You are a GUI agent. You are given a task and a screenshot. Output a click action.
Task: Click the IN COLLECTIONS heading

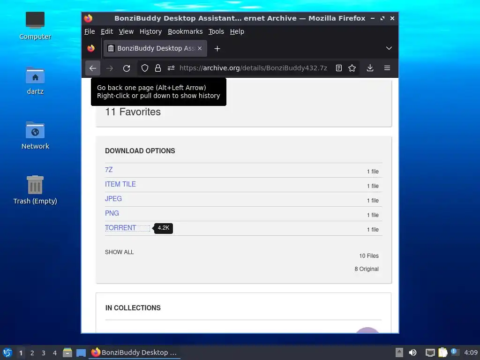pos(133,308)
